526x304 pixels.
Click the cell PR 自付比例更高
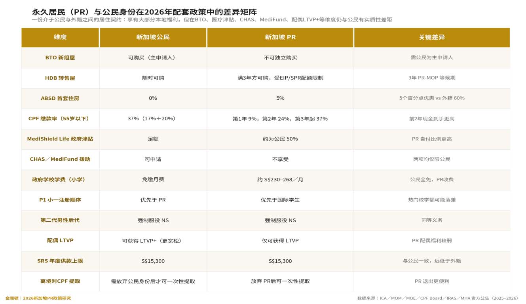pyautogui.click(x=432, y=139)
